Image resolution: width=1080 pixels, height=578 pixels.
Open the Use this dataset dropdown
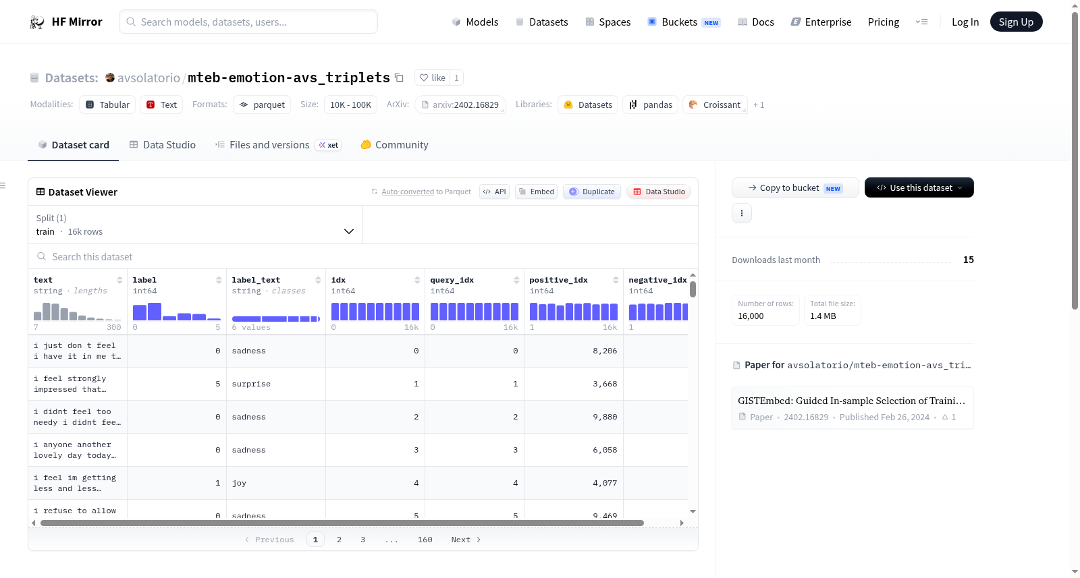tap(919, 187)
